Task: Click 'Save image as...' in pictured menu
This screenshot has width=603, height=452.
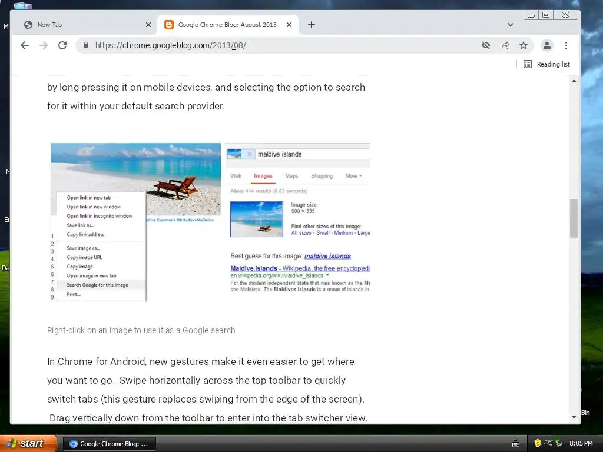Action: 83,248
